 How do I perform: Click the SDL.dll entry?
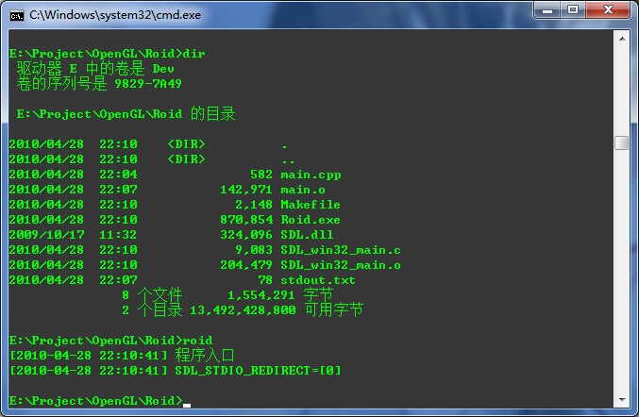coord(307,235)
